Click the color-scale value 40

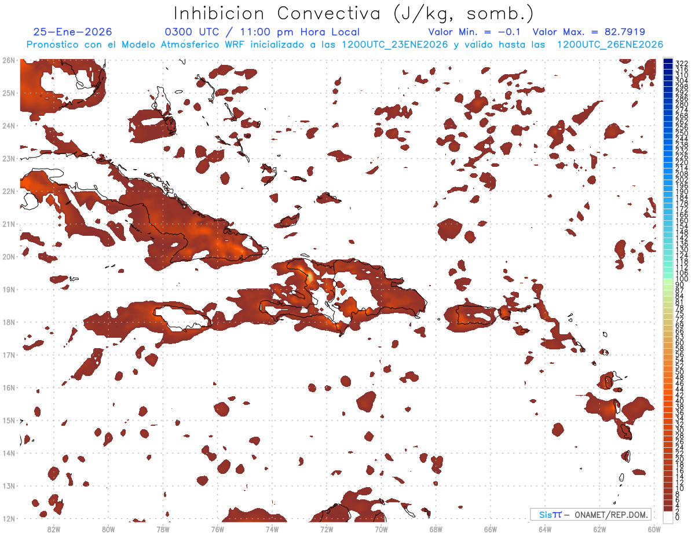click(680, 401)
